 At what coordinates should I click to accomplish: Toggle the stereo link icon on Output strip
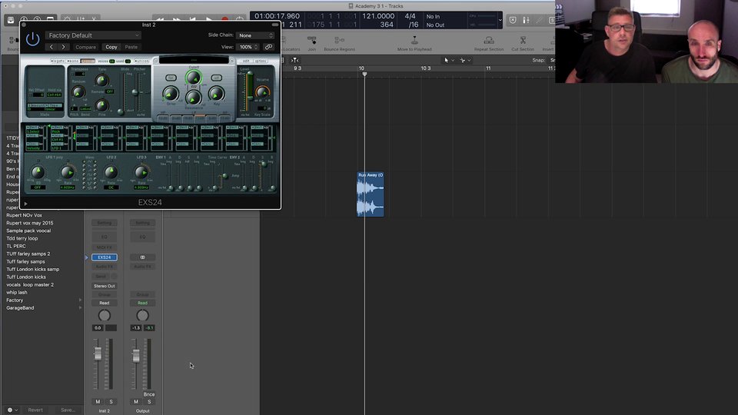pyautogui.click(x=143, y=257)
